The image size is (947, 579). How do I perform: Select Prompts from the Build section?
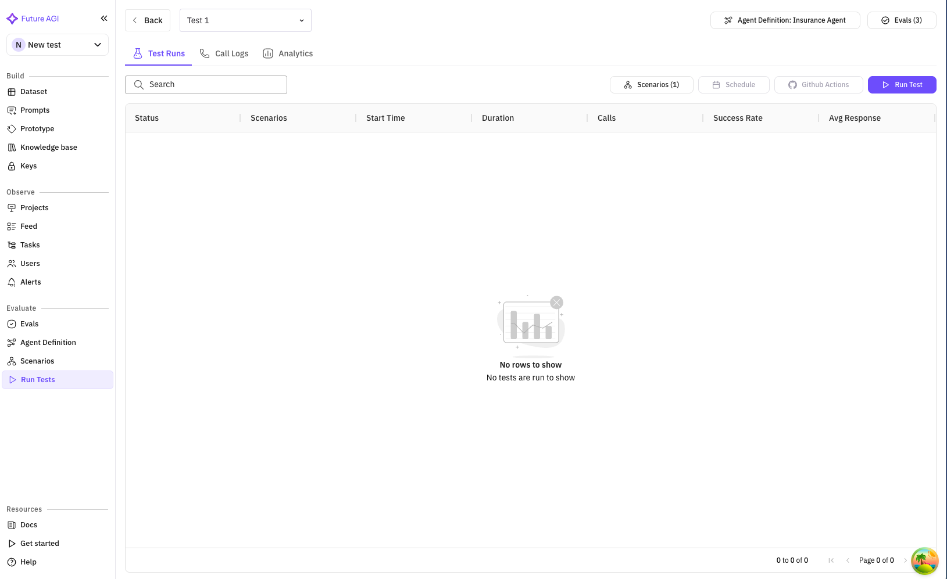coord(34,110)
